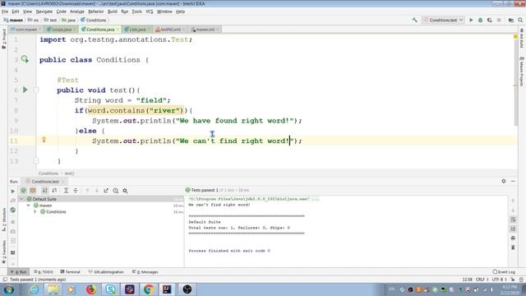526x296 pixels.
Task: Switch to the testNG.xml editor tab
Action: 170,30
